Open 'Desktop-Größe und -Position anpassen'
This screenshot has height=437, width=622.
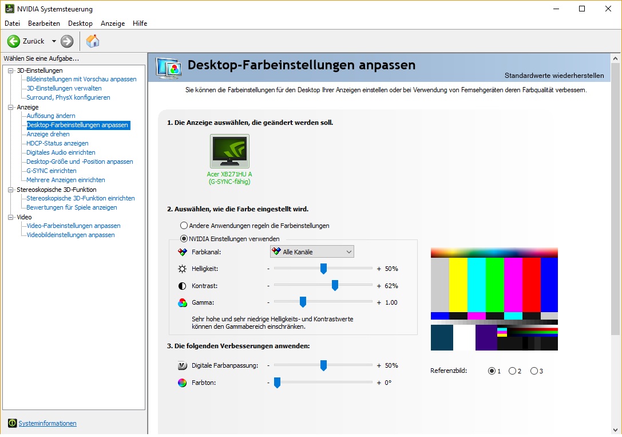pos(80,162)
